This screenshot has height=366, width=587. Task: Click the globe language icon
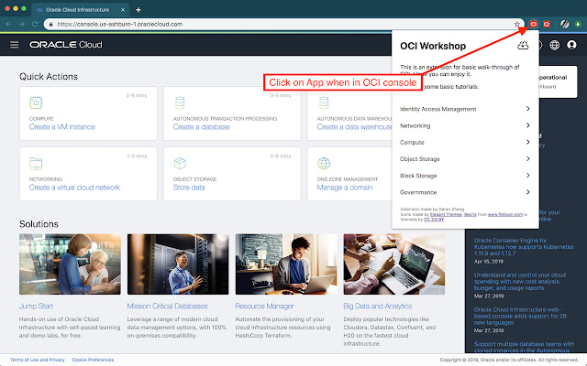click(x=553, y=45)
